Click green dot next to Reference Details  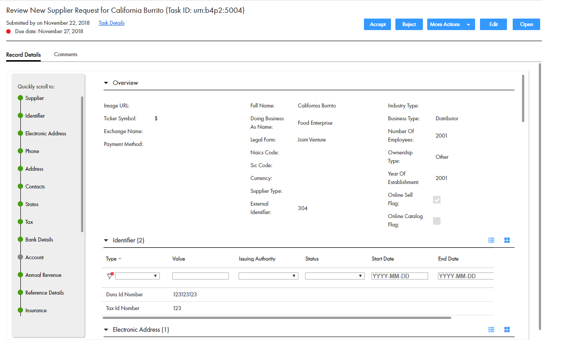pyautogui.click(x=20, y=293)
